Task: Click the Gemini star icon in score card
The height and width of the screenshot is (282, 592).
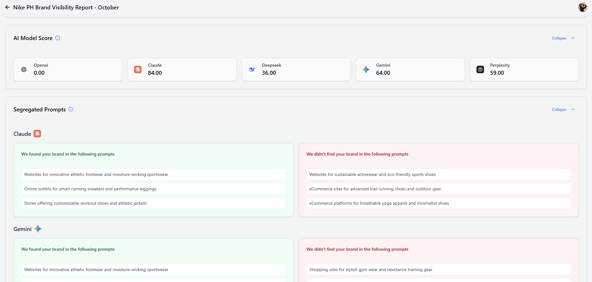Action: (366, 69)
